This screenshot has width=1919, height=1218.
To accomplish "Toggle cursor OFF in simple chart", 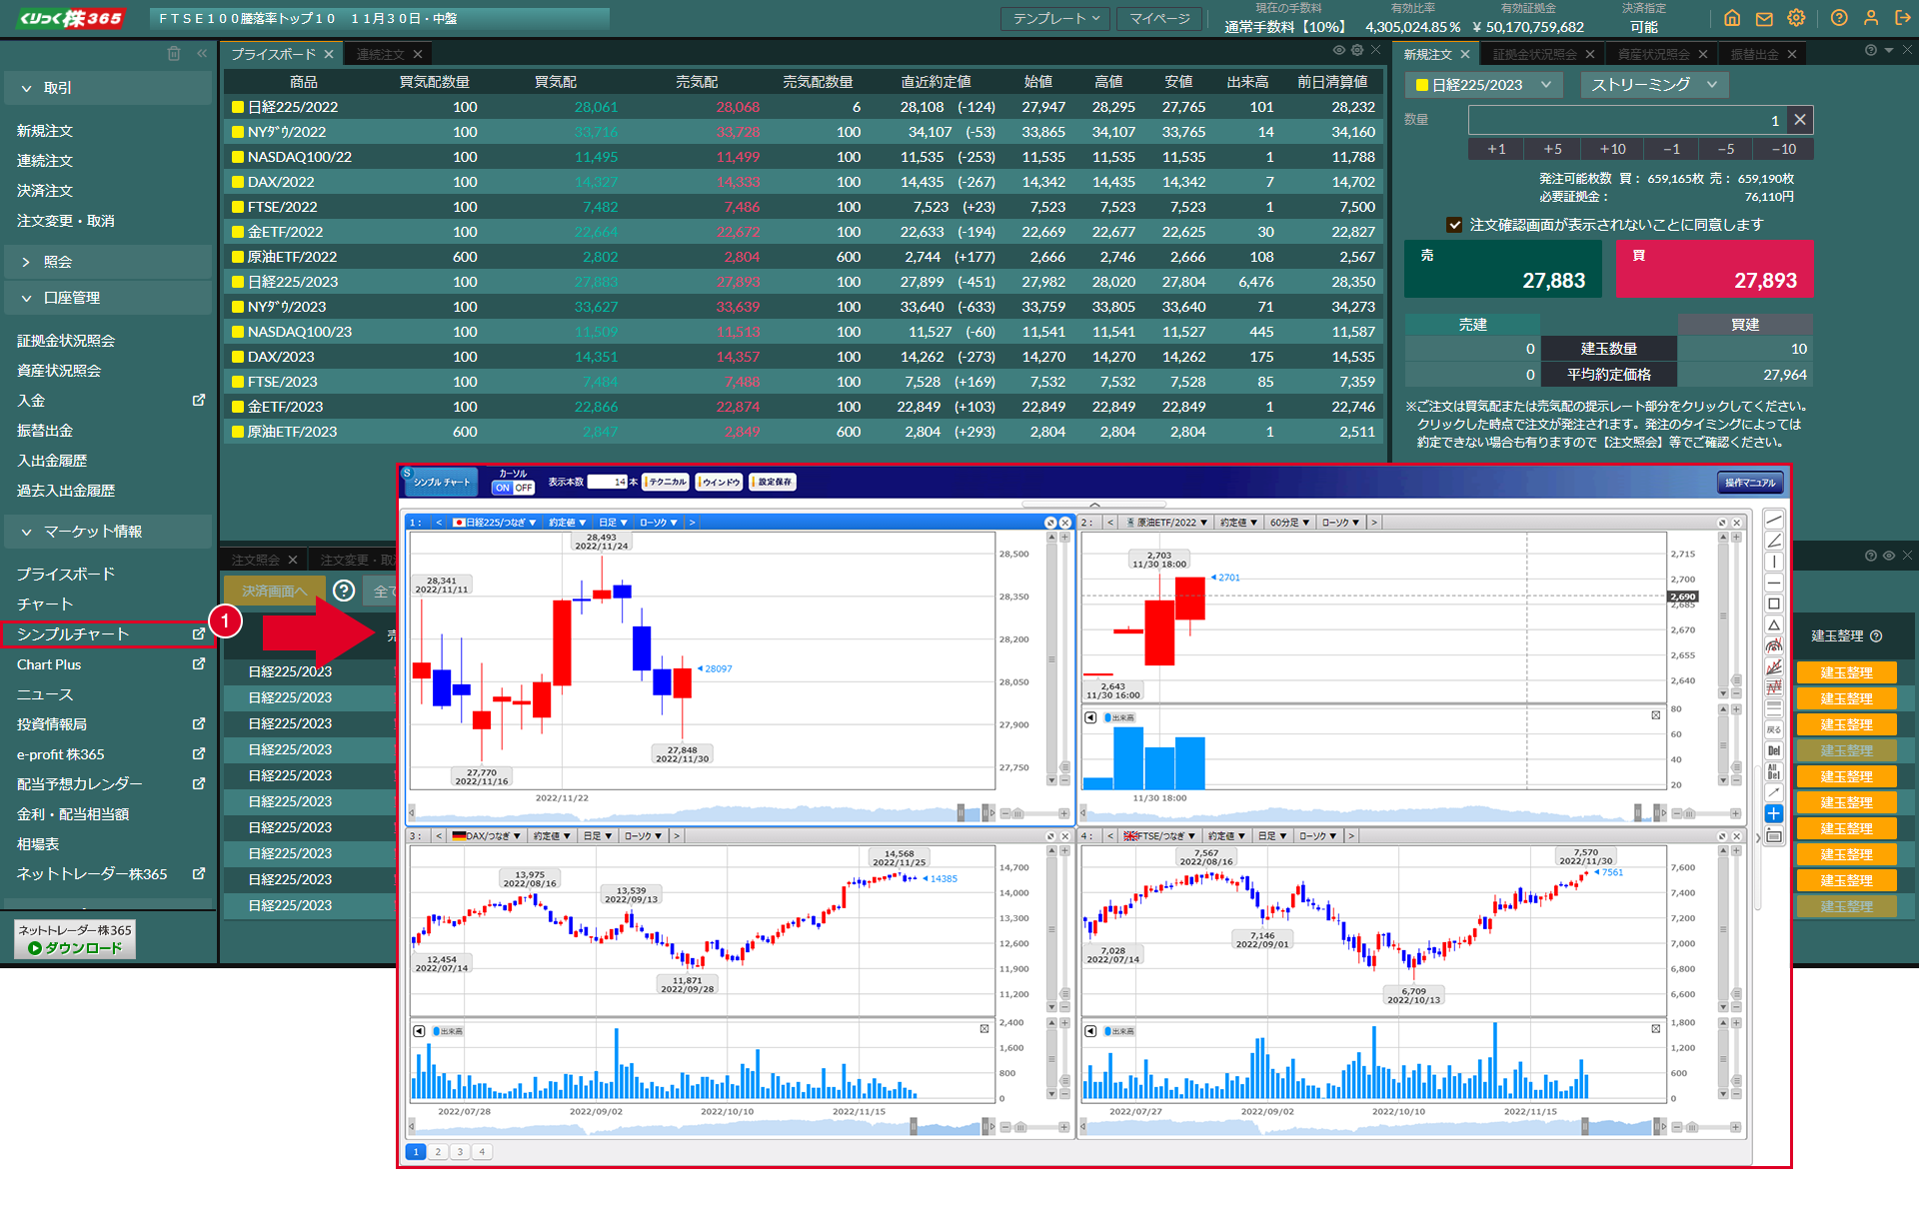I will pyautogui.click(x=524, y=488).
